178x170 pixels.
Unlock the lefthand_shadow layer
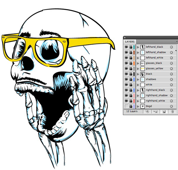click(x=131, y=52)
